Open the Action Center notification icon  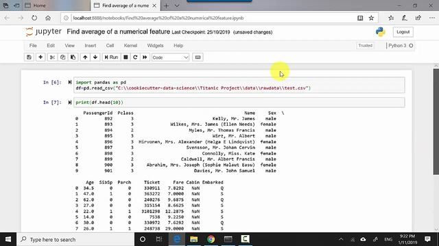(427, 239)
